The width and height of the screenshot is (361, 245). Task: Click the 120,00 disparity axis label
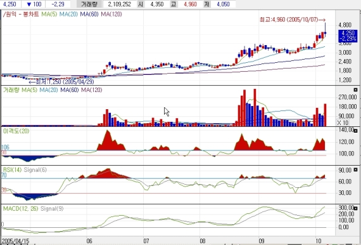click(346, 142)
